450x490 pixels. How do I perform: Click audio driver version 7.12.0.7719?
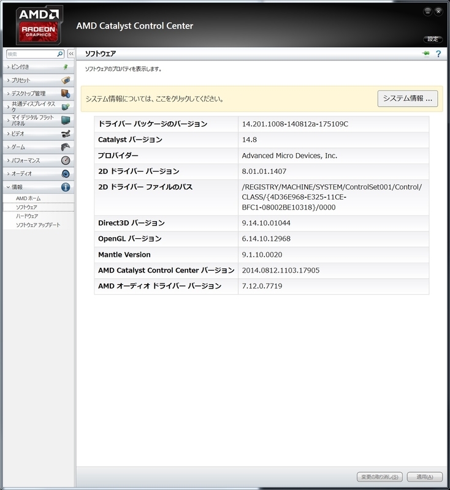(x=262, y=286)
